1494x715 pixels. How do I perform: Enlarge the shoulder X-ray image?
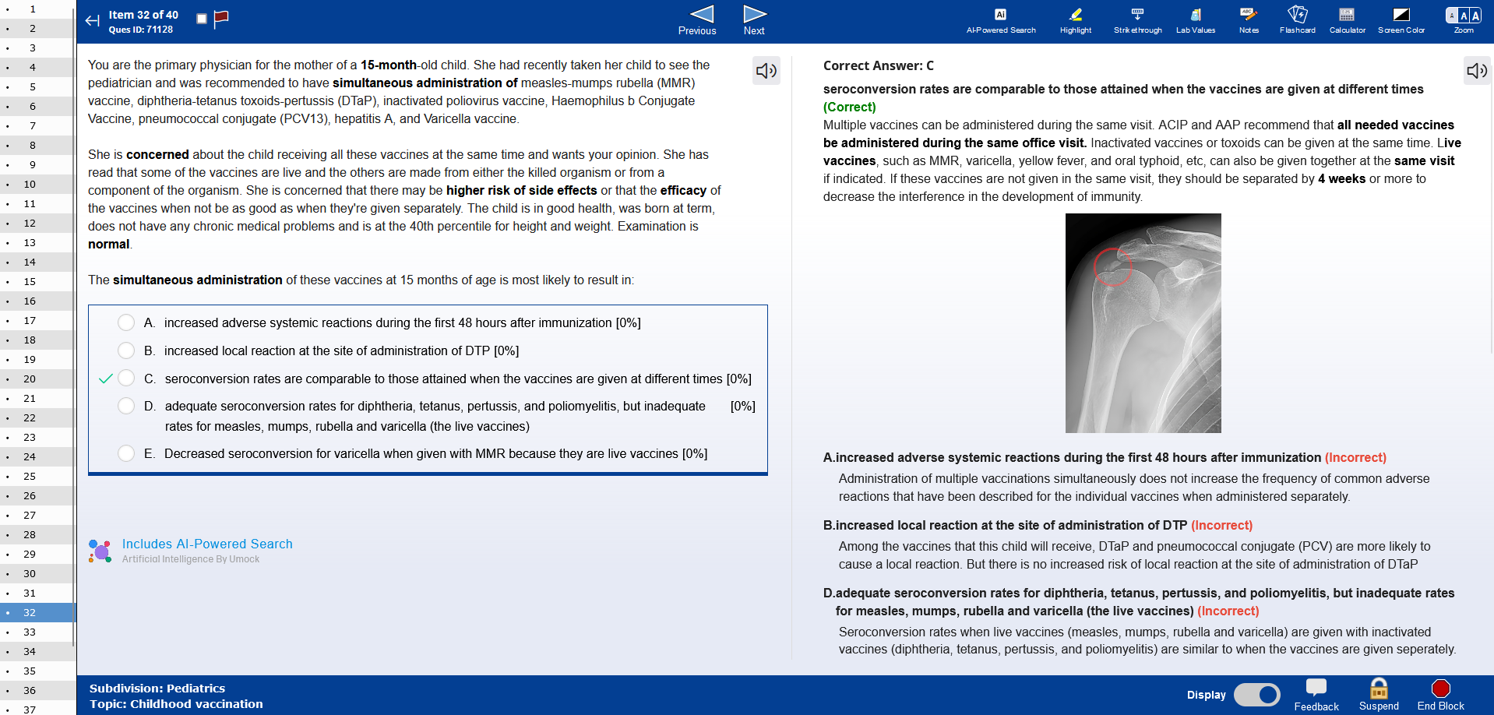coord(1143,323)
